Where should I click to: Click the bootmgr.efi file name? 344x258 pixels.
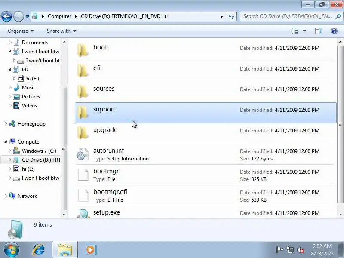point(110,192)
